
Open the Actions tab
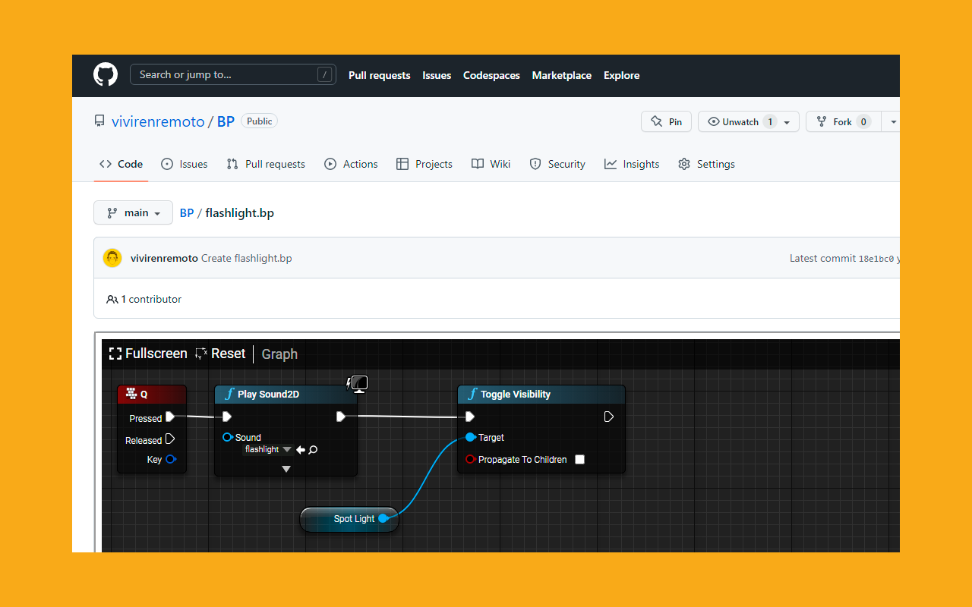pos(351,164)
